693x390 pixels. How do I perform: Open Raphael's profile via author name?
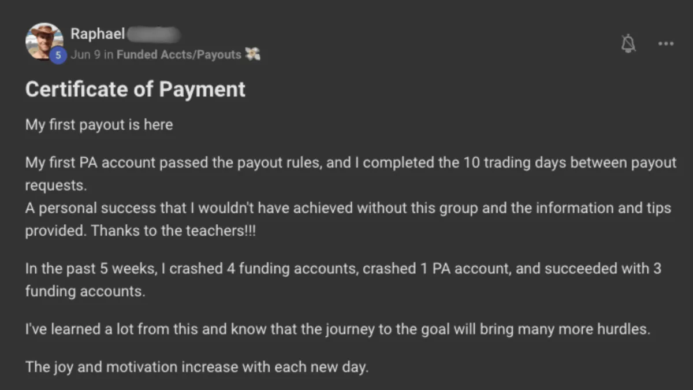tap(98, 34)
